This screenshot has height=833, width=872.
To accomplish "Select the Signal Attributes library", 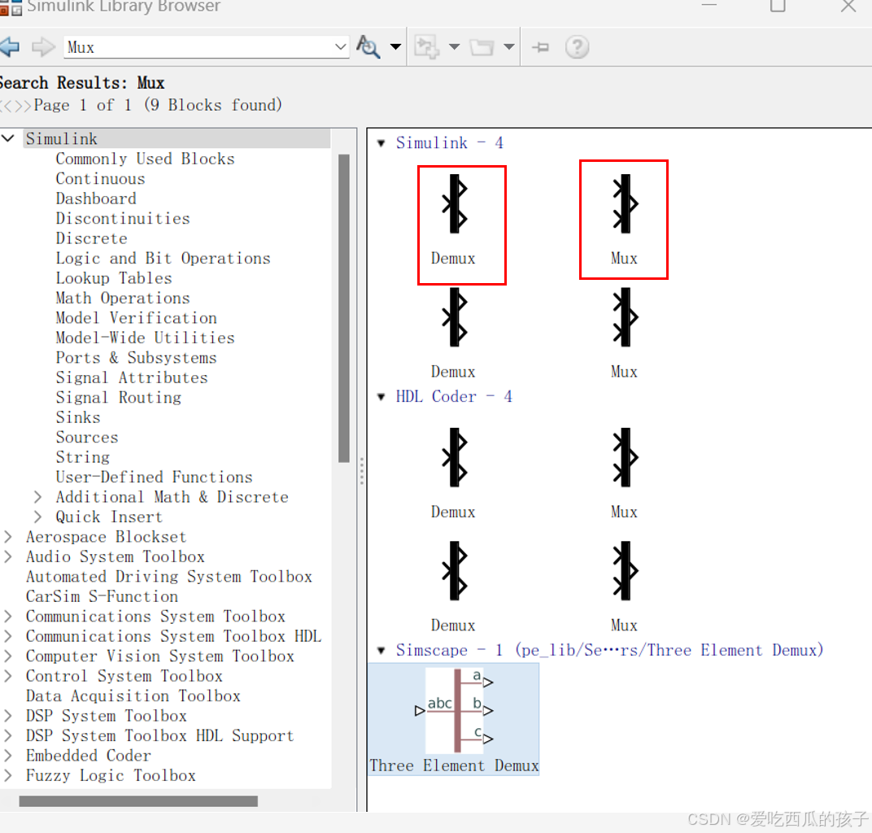I will (x=132, y=377).
